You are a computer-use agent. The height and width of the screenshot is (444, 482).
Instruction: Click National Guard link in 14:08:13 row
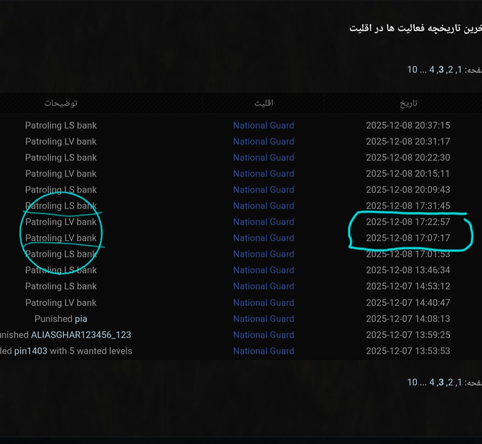pos(263,318)
